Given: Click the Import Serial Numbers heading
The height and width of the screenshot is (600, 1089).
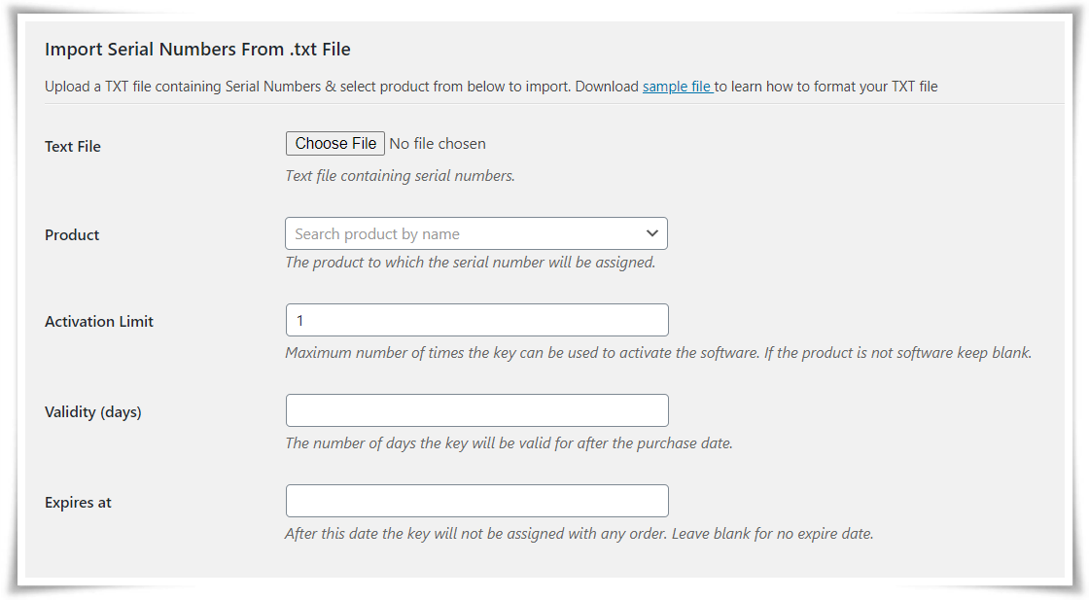Looking at the screenshot, I should pyautogui.click(x=198, y=50).
